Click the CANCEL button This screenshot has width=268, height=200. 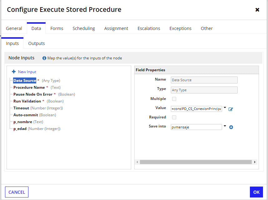17,192
